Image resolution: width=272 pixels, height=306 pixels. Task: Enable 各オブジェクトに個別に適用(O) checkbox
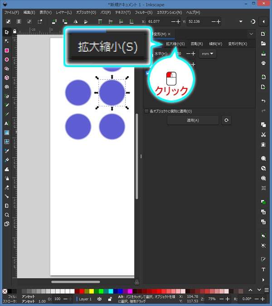click(x=146, y=111)
